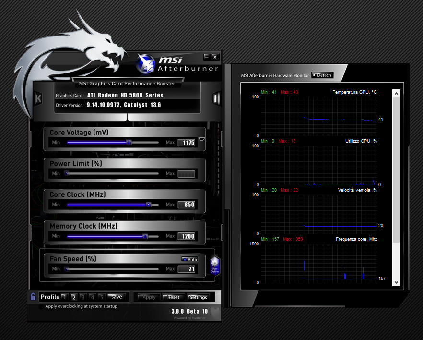Open the Settings button
Screen dimensions: 423x340
click(198, 297)
